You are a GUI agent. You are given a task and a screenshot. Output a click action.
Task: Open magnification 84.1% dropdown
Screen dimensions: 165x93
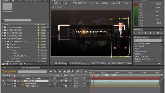[x=59, y=63]
